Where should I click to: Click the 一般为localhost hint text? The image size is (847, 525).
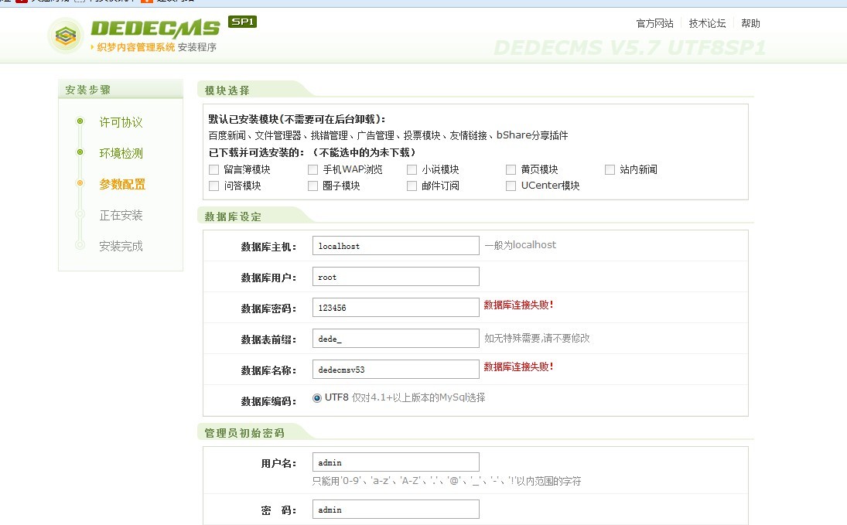[x=521, y=245]
